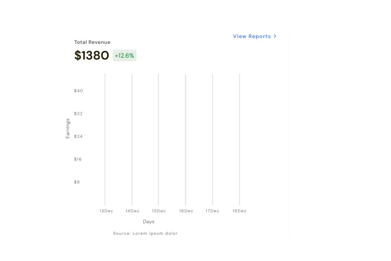Click the $24 axis tick label

[x=79, y=136]
